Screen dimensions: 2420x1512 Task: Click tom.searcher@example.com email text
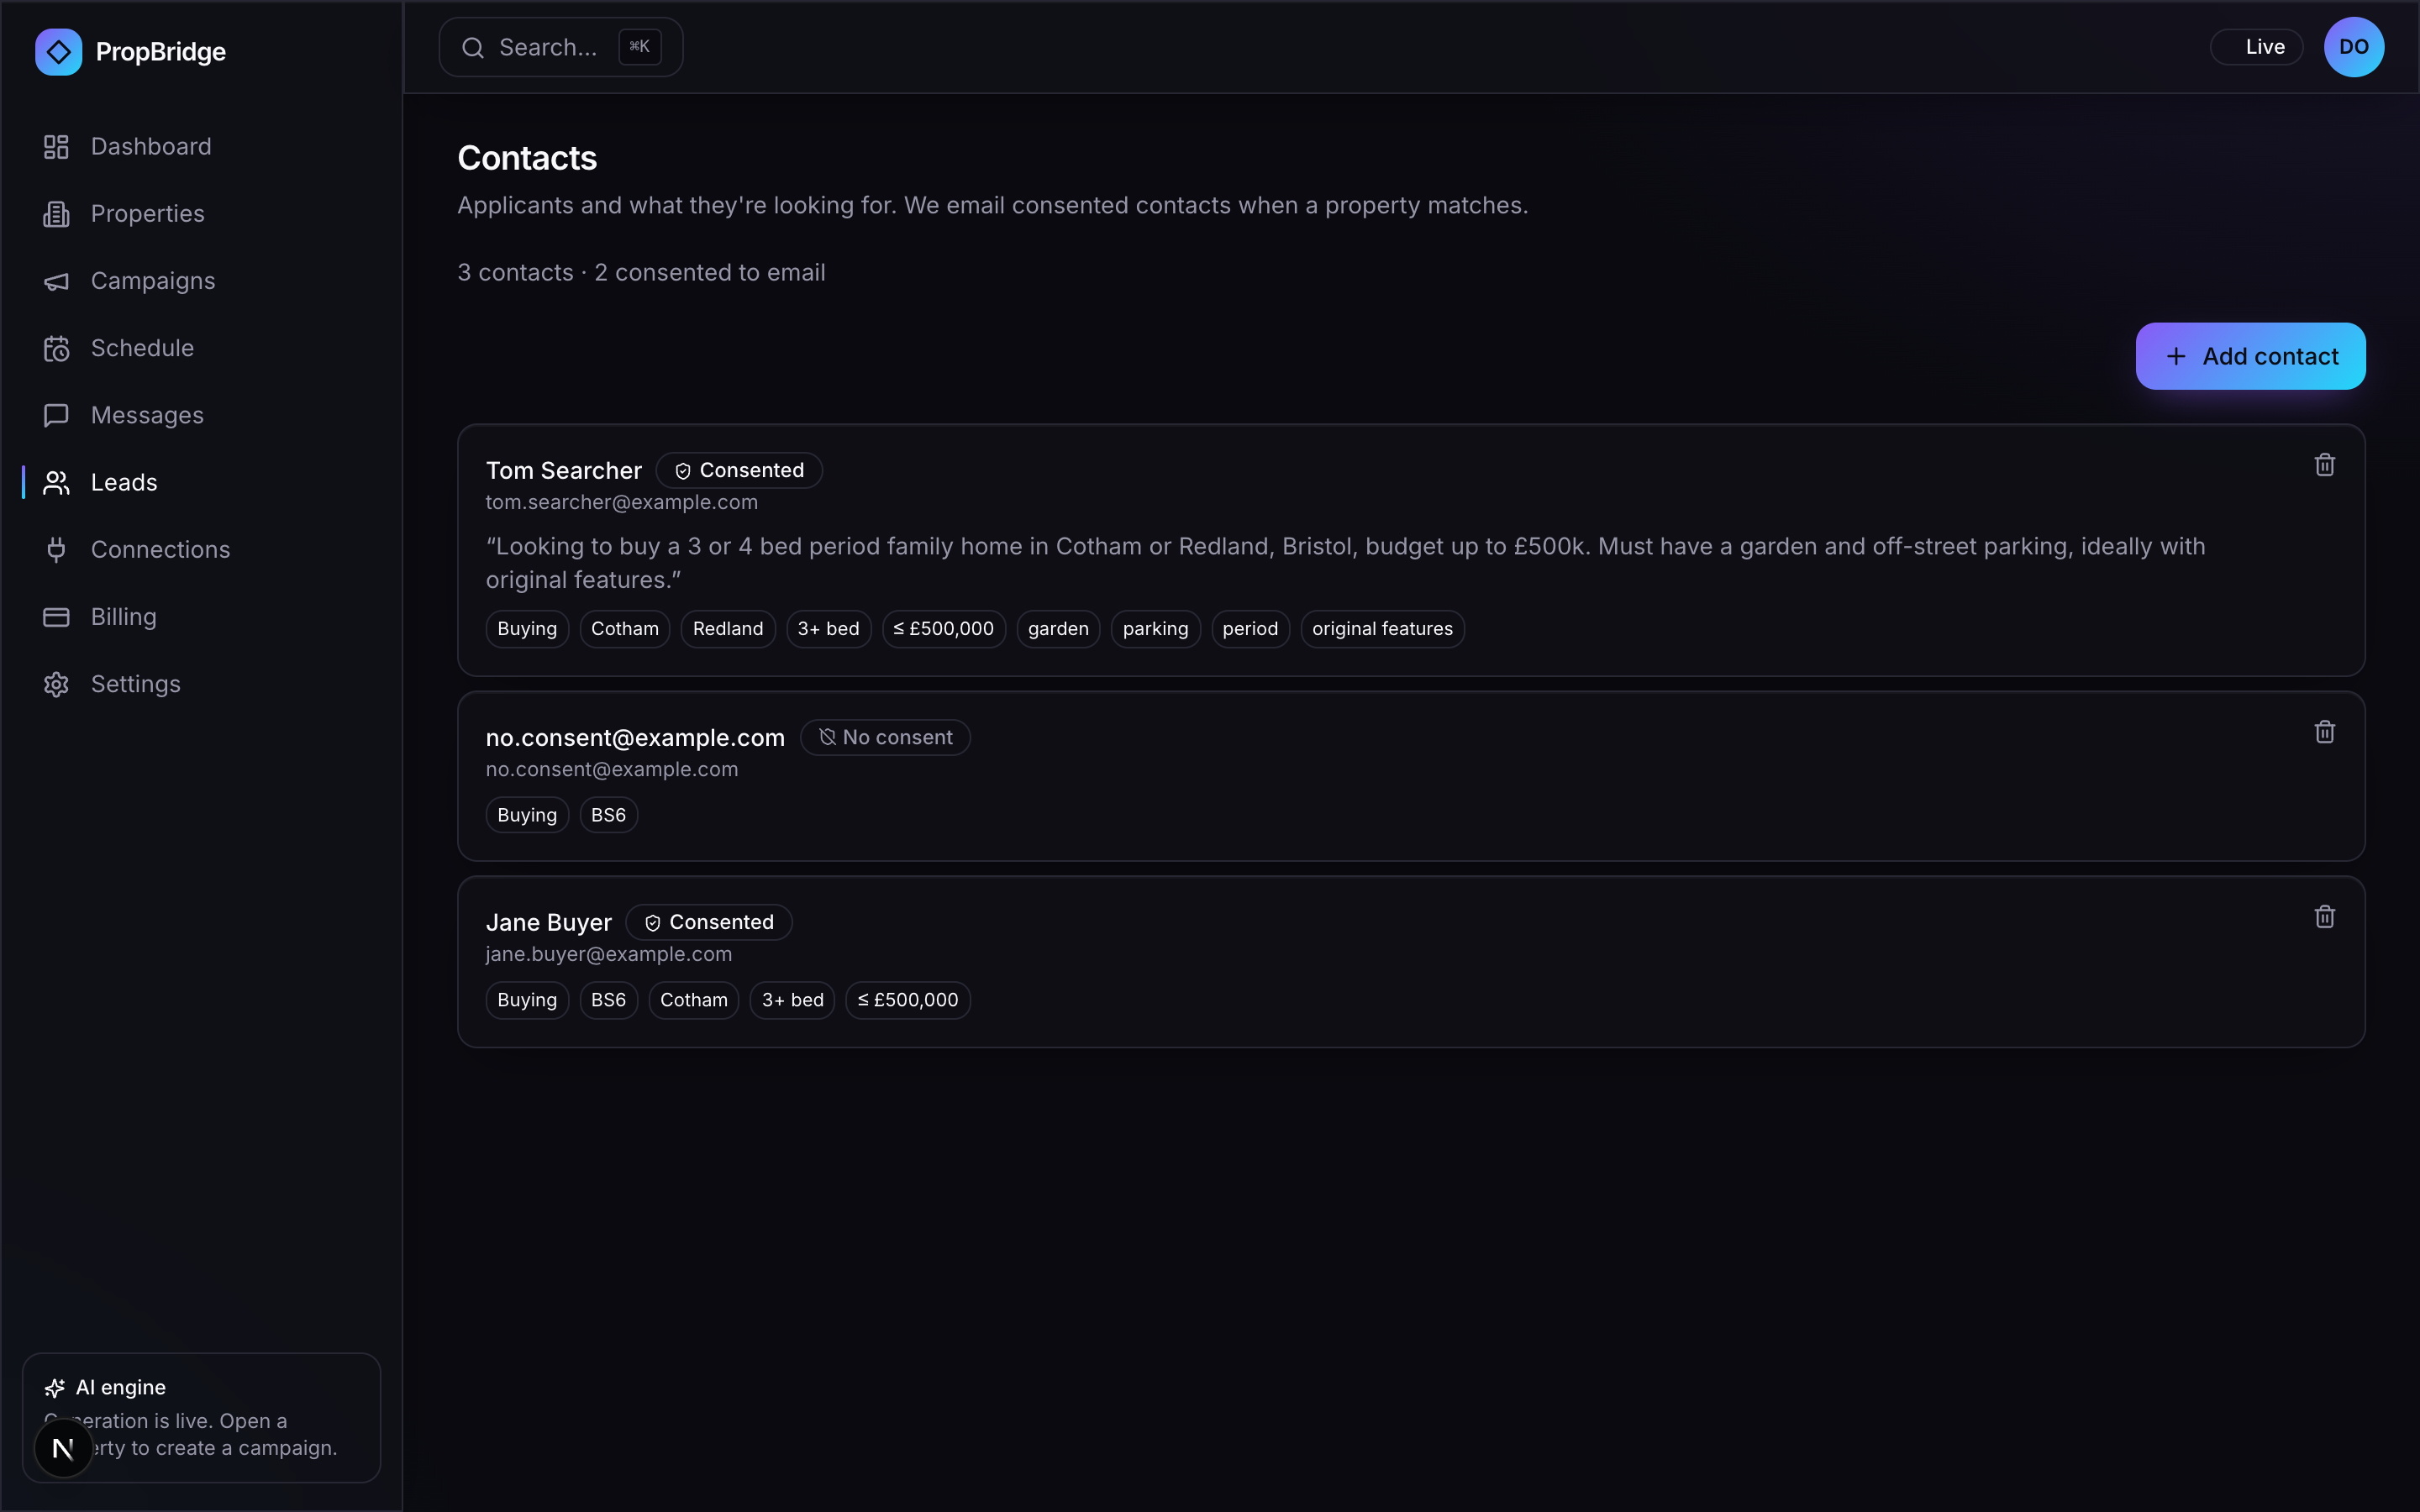(x=622, y=503)
